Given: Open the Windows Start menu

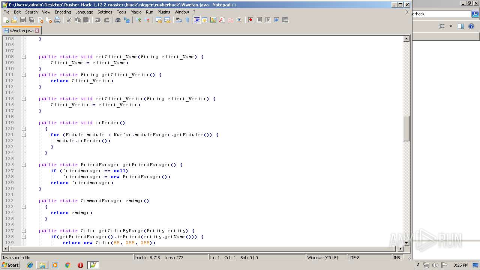Looking at the screenshot, I should 10,265.
